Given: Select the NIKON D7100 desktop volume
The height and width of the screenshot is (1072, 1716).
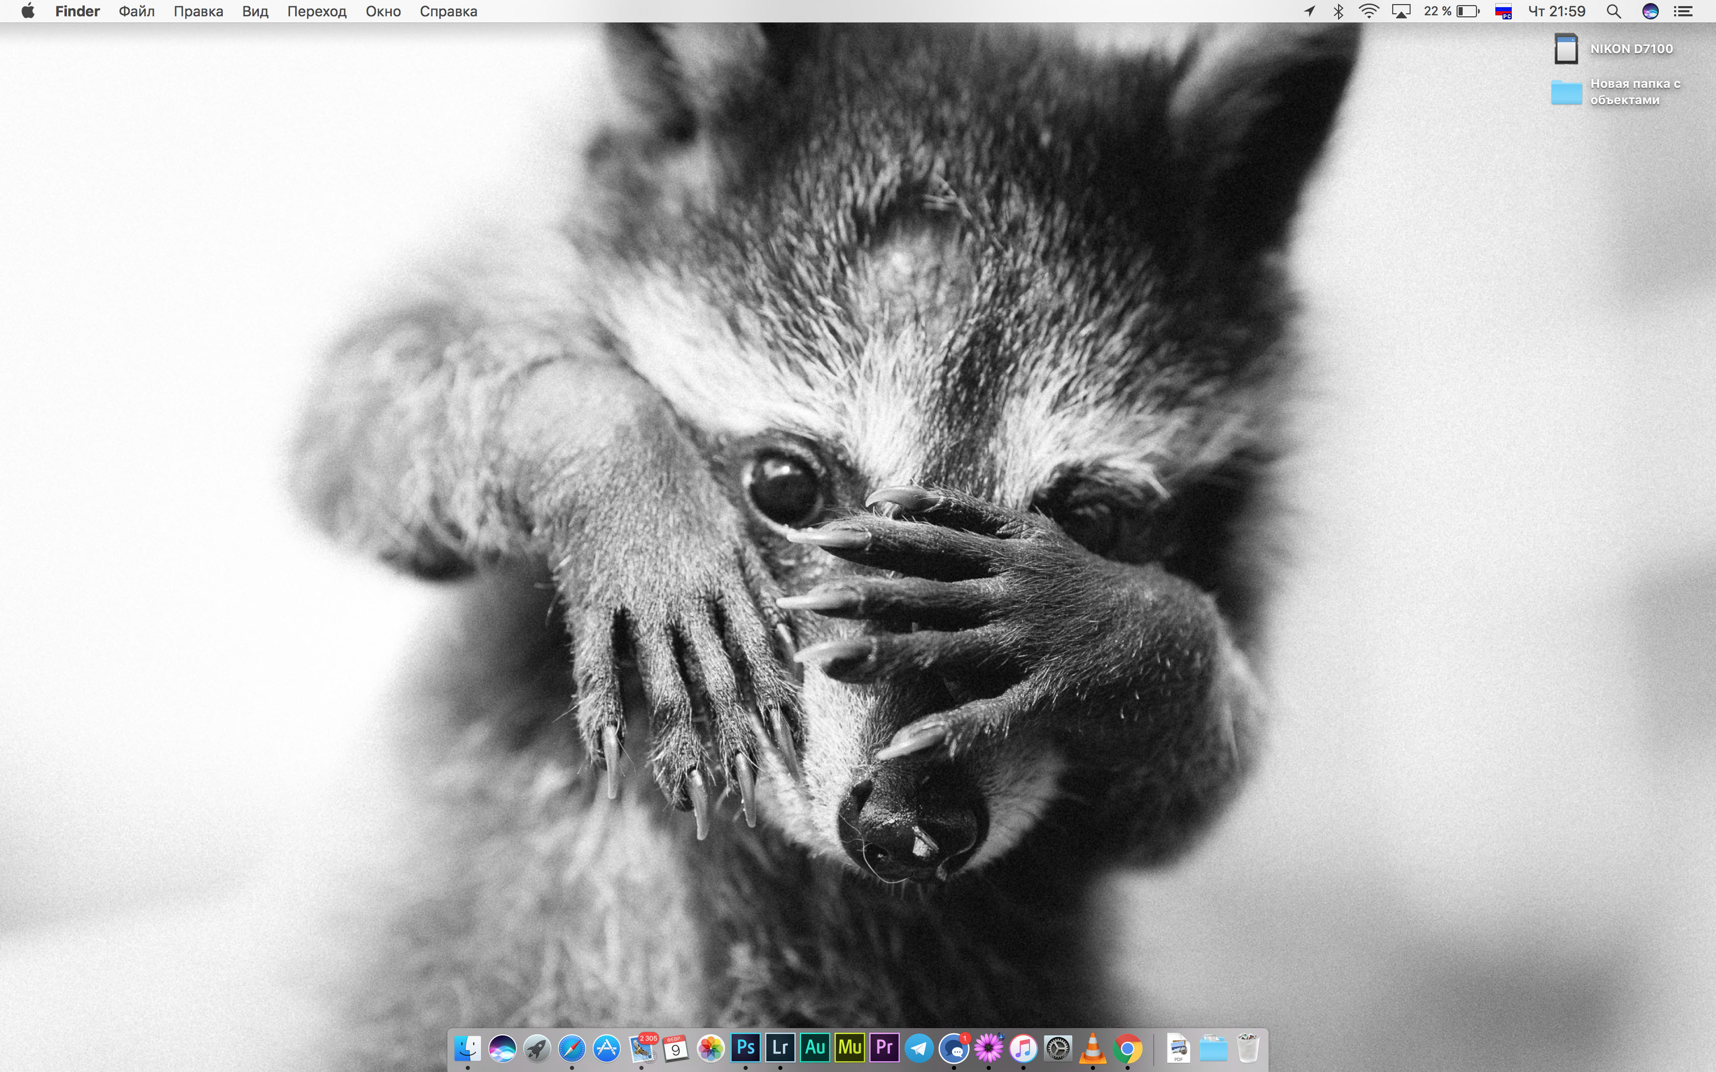Looking at the screenshot, I should click(1566, 49).
